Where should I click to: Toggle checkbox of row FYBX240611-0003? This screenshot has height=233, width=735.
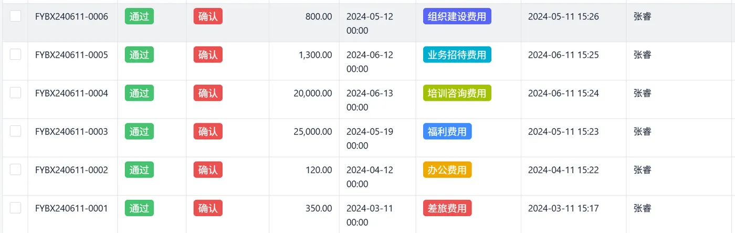(16, 131)
